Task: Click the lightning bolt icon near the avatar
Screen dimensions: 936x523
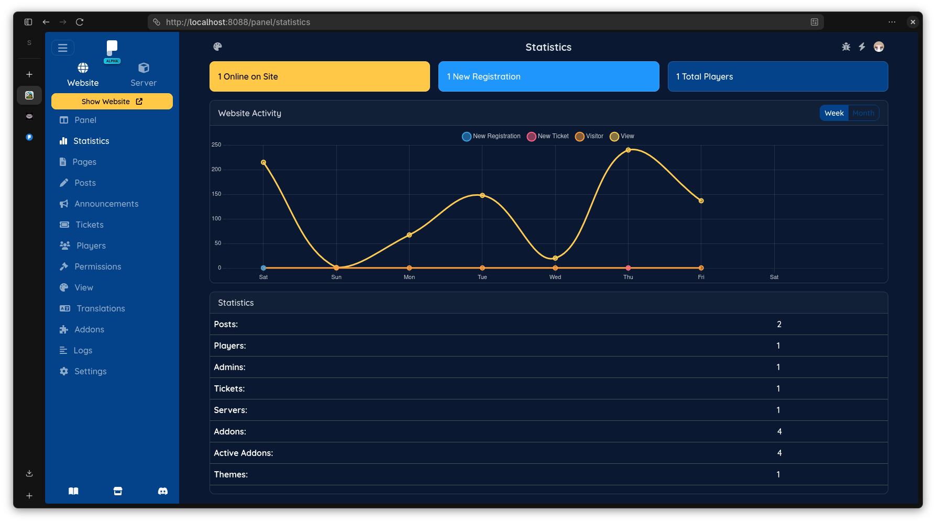Action: click(x=862, y=47)
